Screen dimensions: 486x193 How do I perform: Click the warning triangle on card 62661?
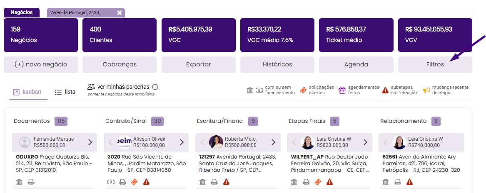[409, 182]
